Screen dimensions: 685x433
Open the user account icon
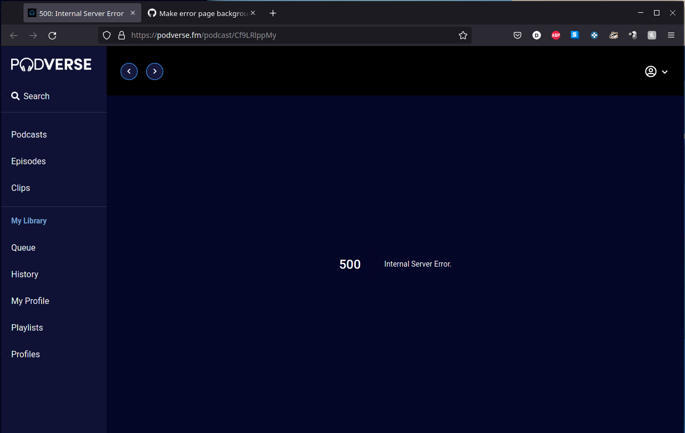coord(651,71)
